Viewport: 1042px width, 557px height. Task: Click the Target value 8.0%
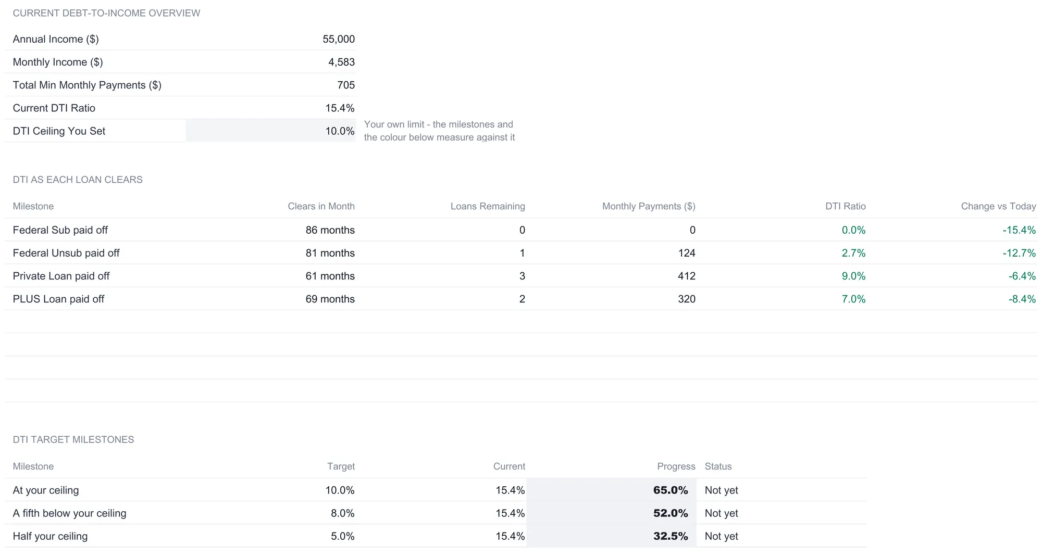coord(342,513)
